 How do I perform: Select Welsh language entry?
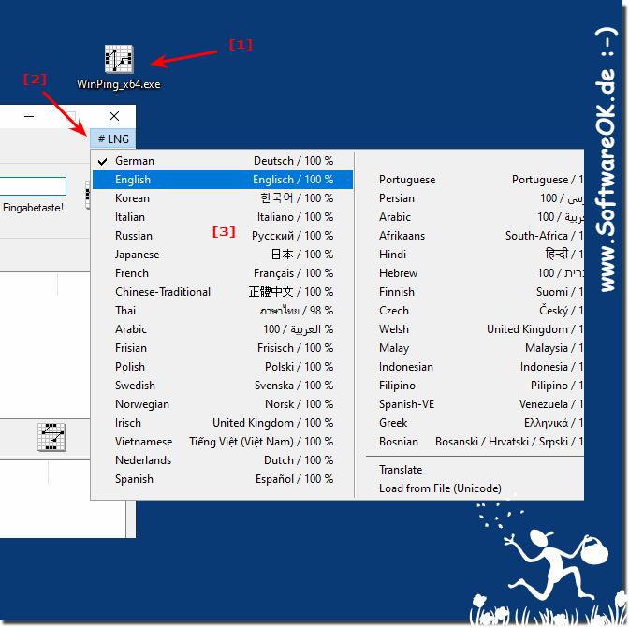[x=470, y=329]
